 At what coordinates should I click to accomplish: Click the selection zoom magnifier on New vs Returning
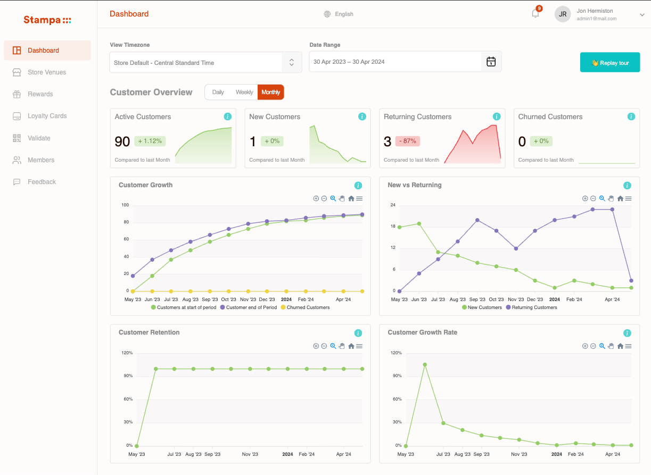tap(602, 198)
